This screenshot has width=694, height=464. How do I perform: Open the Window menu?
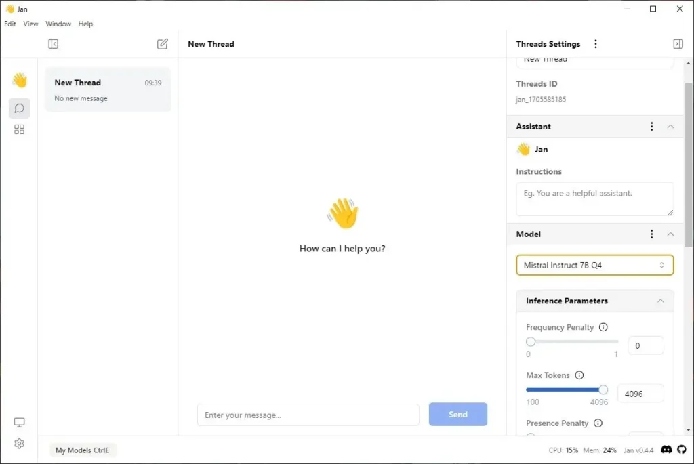(58, 24)
